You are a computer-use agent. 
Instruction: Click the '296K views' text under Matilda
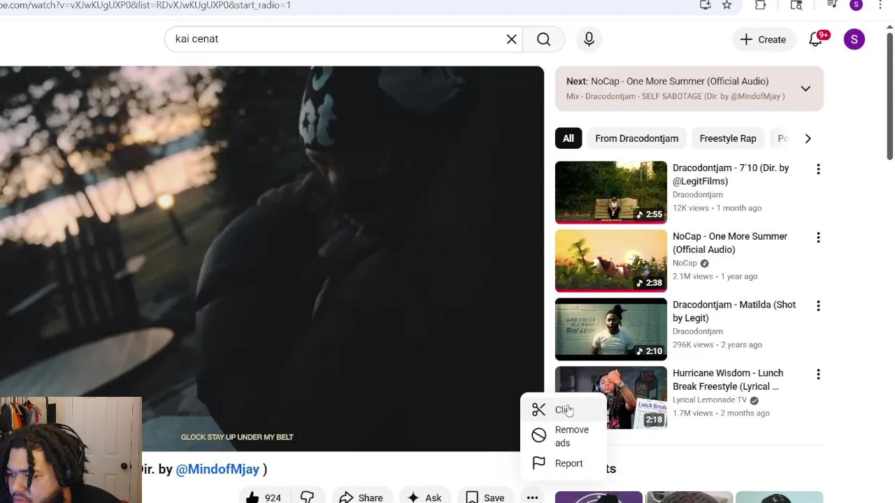pyautogui.click(x=693, y=345)
